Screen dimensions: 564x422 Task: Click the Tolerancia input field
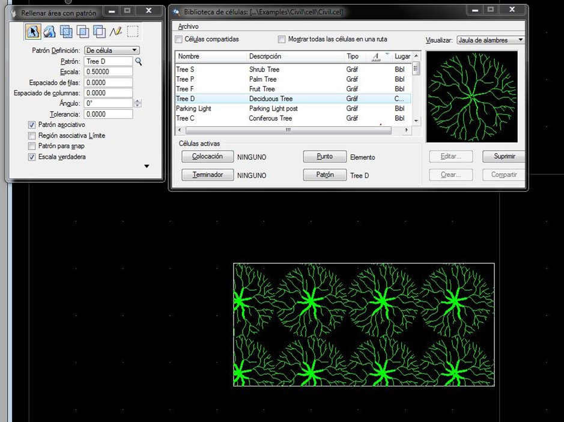[108, 114]
